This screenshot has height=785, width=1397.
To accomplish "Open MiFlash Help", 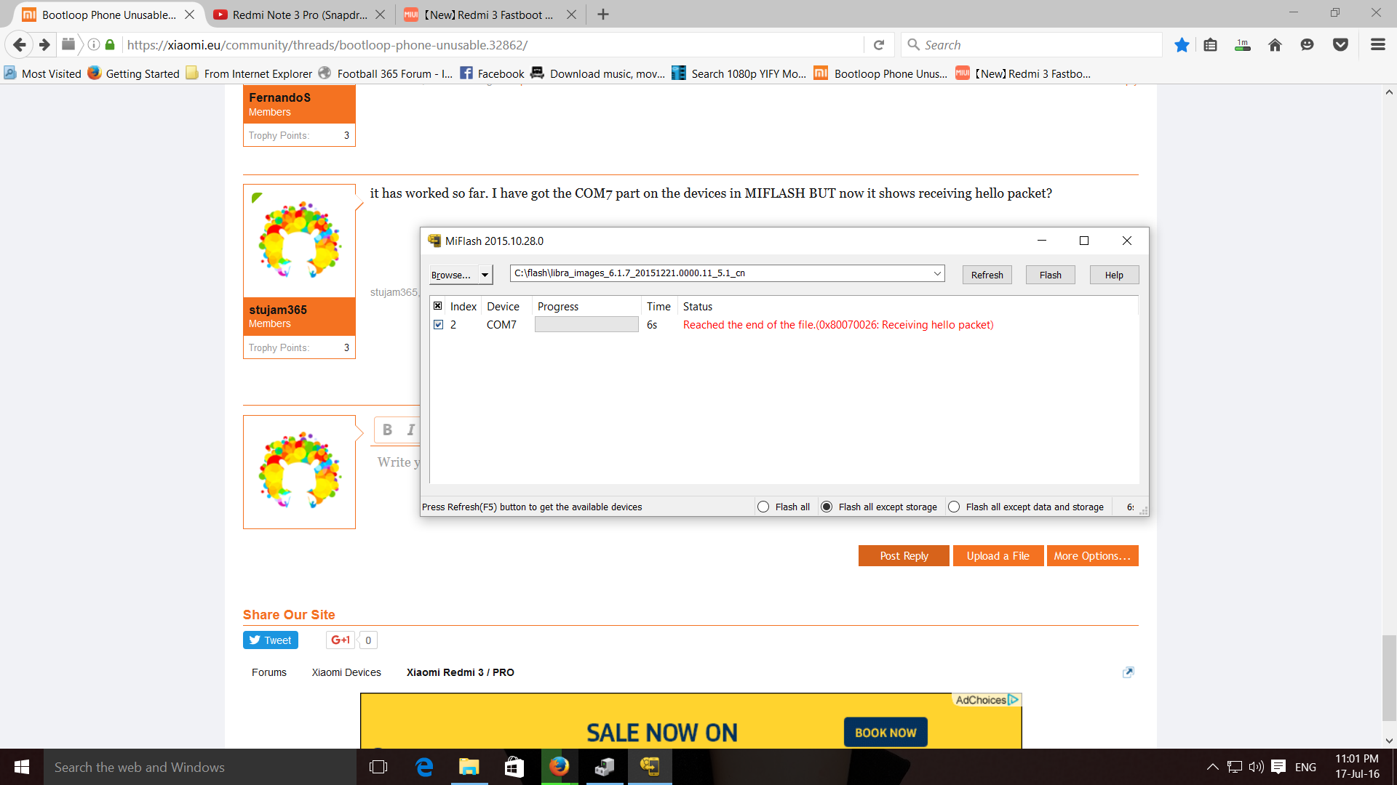I will [x=1114, y=275].
